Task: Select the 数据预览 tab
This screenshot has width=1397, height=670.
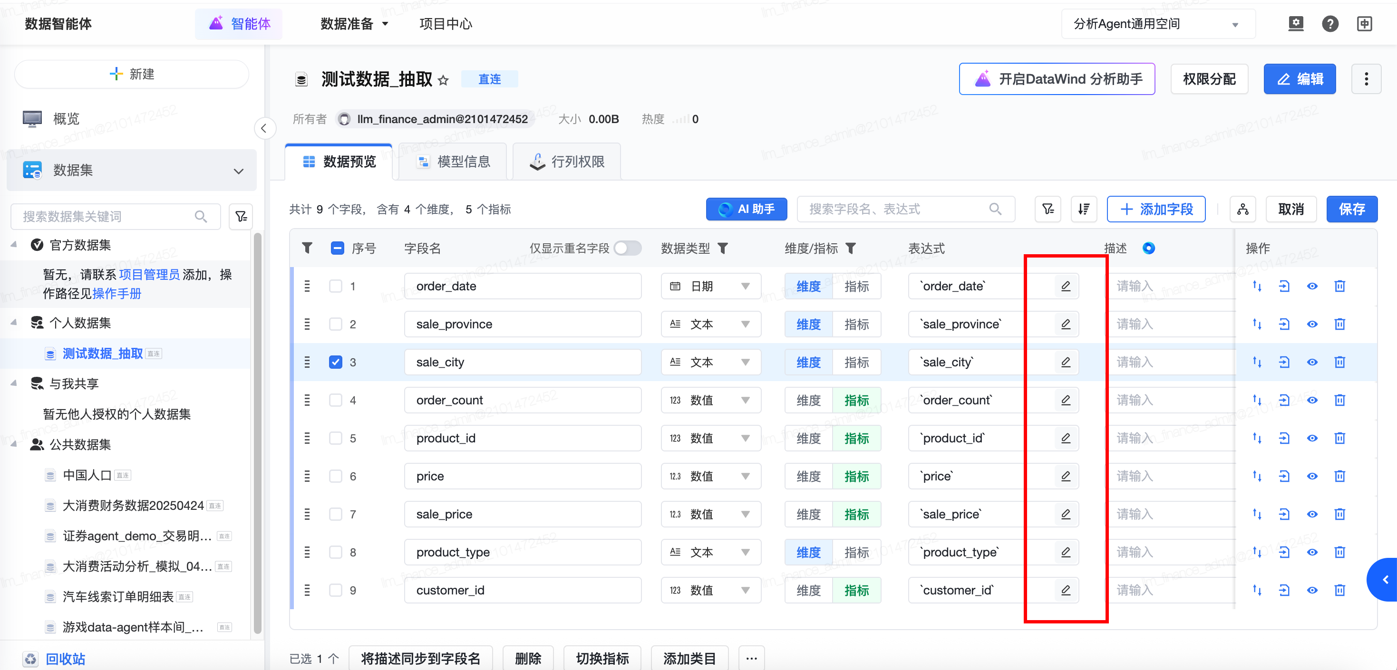Action: click(339, 161)
